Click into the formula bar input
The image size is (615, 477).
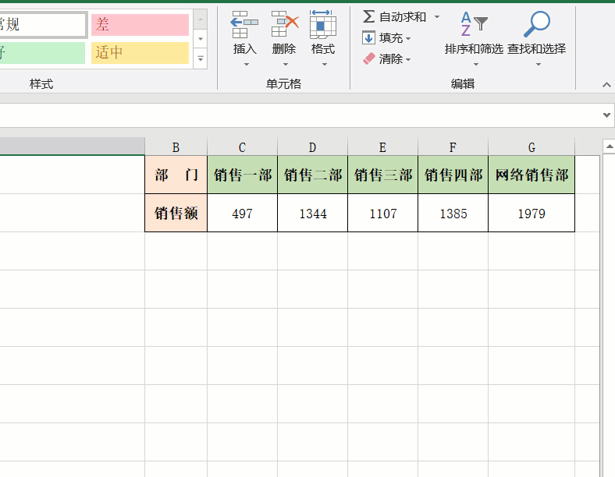300,115
